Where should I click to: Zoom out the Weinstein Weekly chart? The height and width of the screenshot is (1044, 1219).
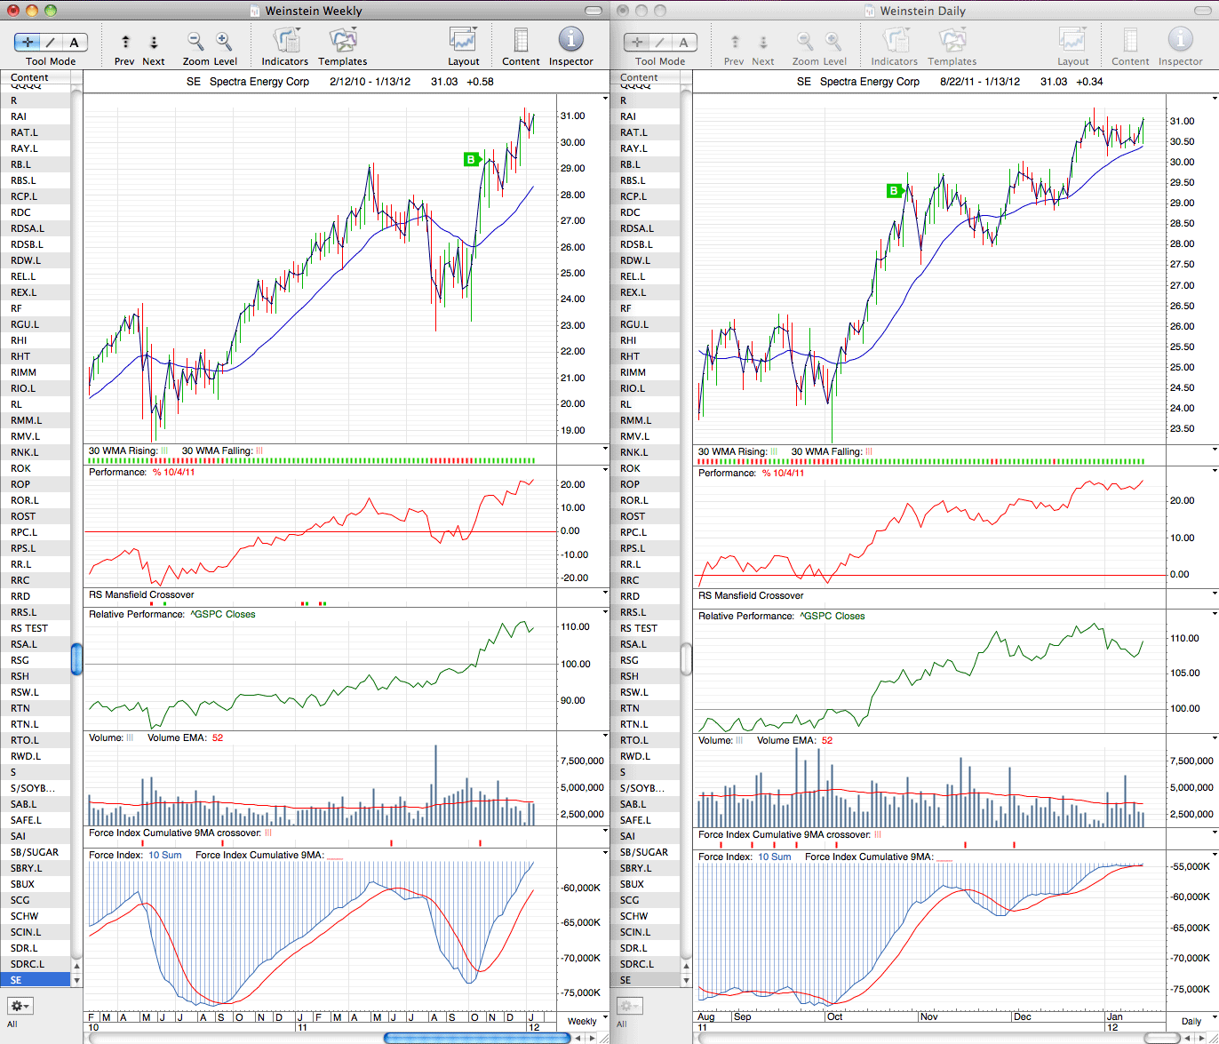(x=195, y=41)
